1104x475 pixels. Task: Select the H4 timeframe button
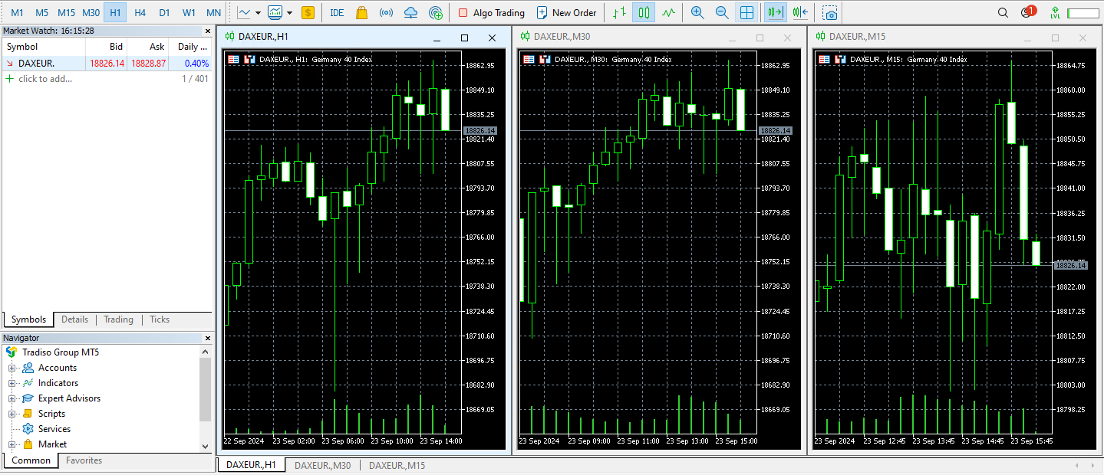pos(140,12)
